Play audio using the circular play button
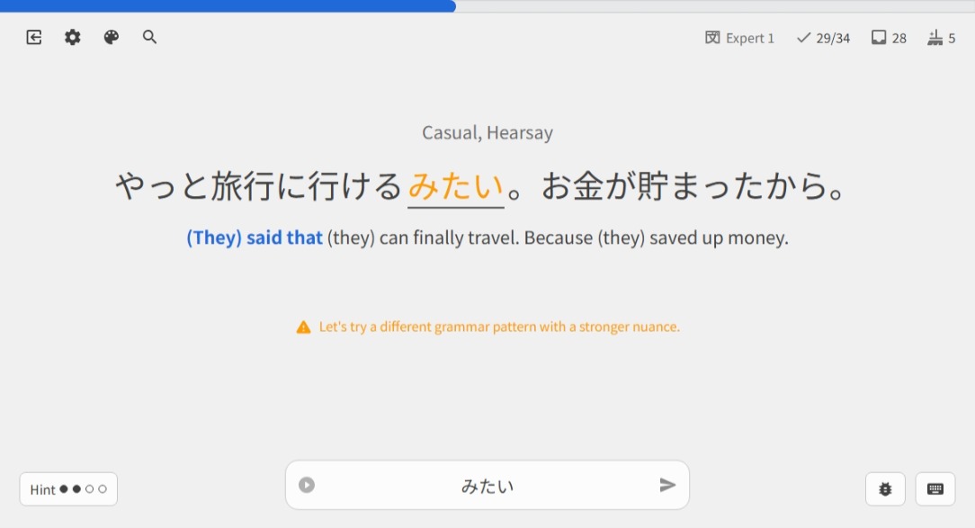Image resolution: width=975 pixels, height=528 pixels. point(307,486)
